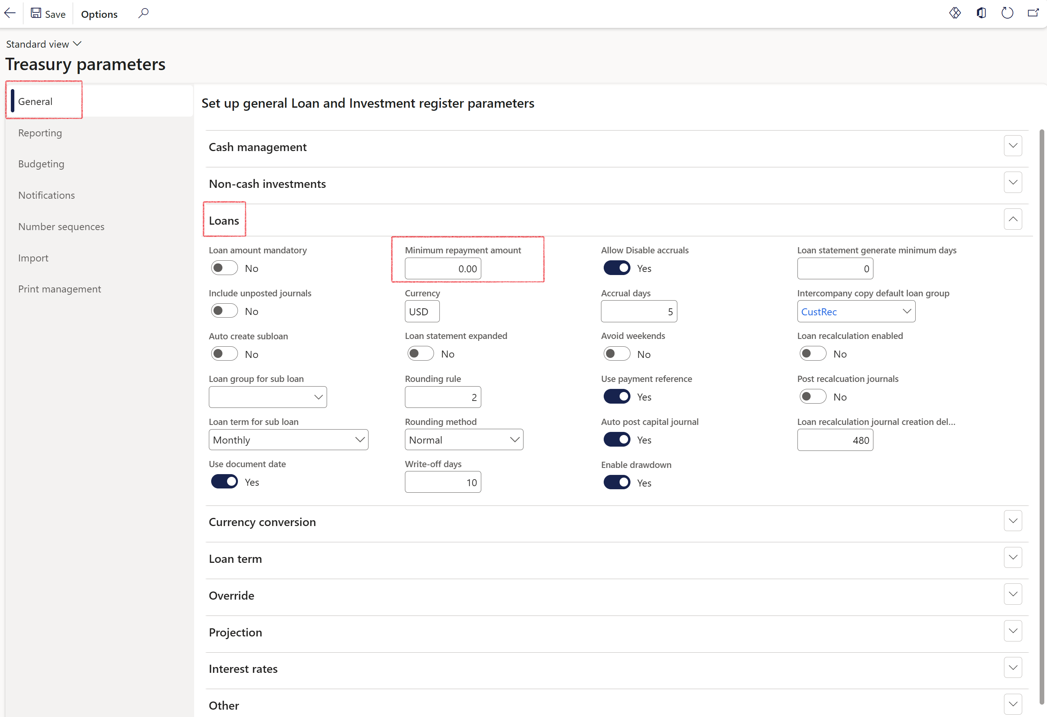Select the Import tab
Image resolution: width=1047 pixels, height=717 pixels.
tap(33, 258)
